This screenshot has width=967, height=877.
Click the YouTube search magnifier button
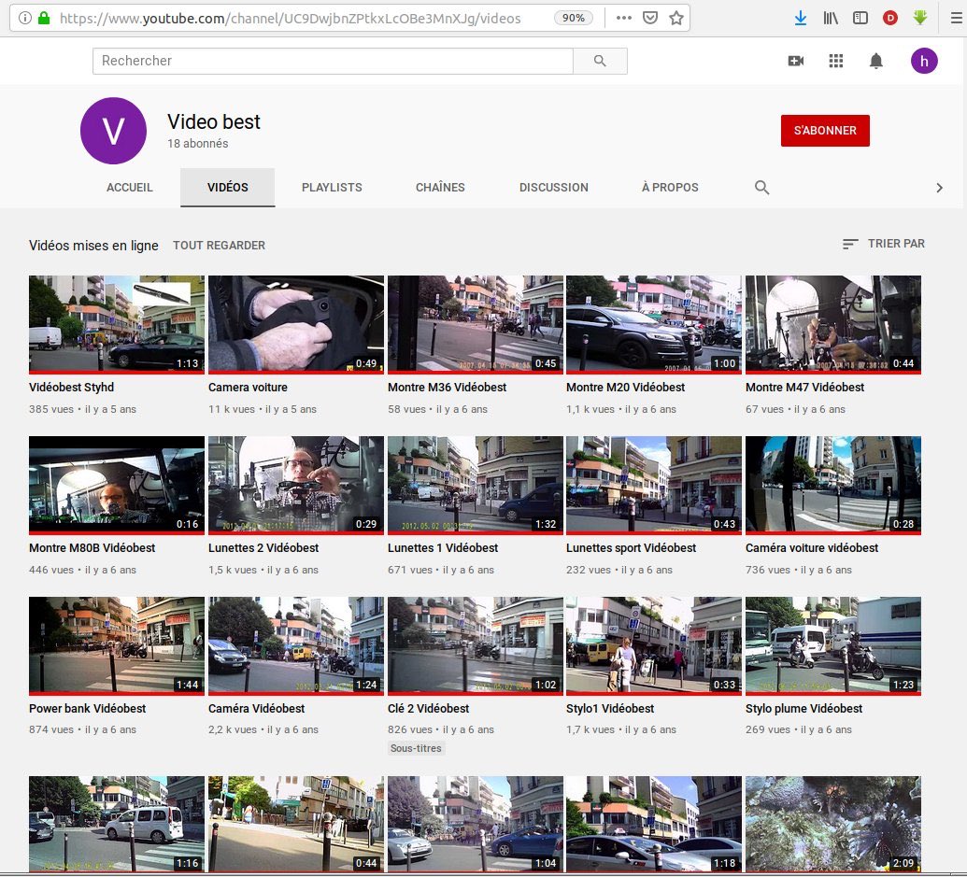(600, 61)
